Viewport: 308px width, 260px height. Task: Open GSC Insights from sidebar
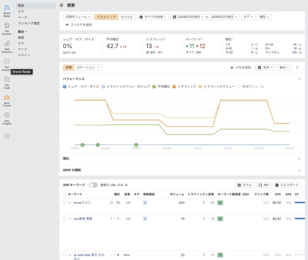7,118
